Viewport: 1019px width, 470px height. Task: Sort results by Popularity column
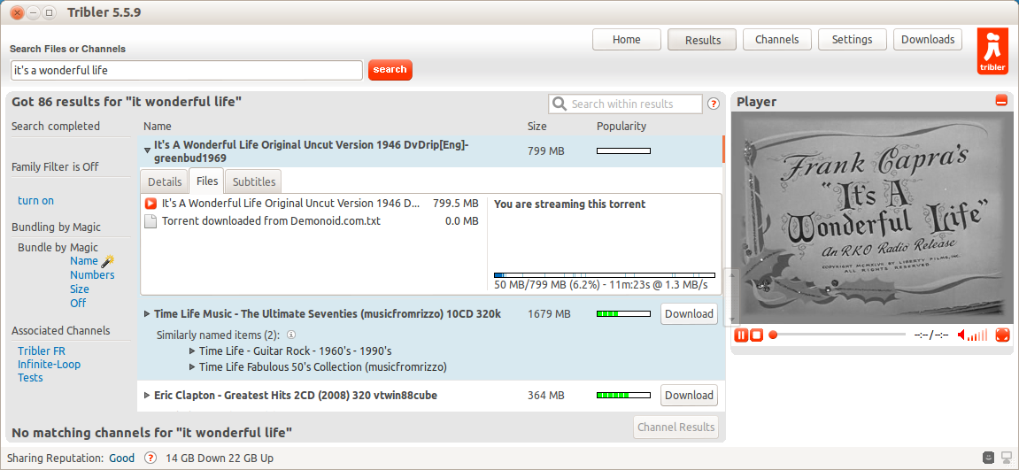tap(621, 126)
